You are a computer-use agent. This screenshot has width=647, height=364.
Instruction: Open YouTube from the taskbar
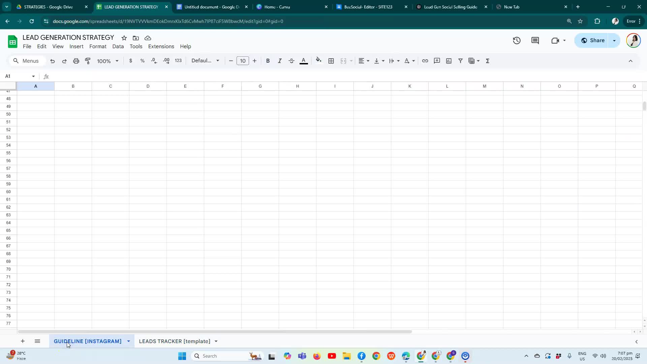click(x=332, y=356)
